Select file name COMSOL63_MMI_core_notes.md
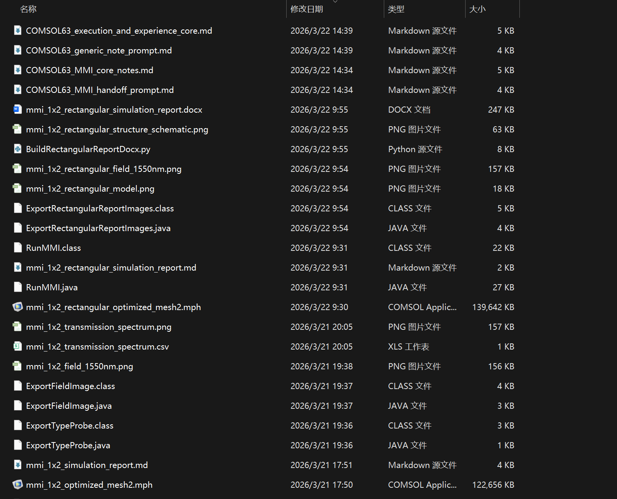 click(x=89, y=70)
